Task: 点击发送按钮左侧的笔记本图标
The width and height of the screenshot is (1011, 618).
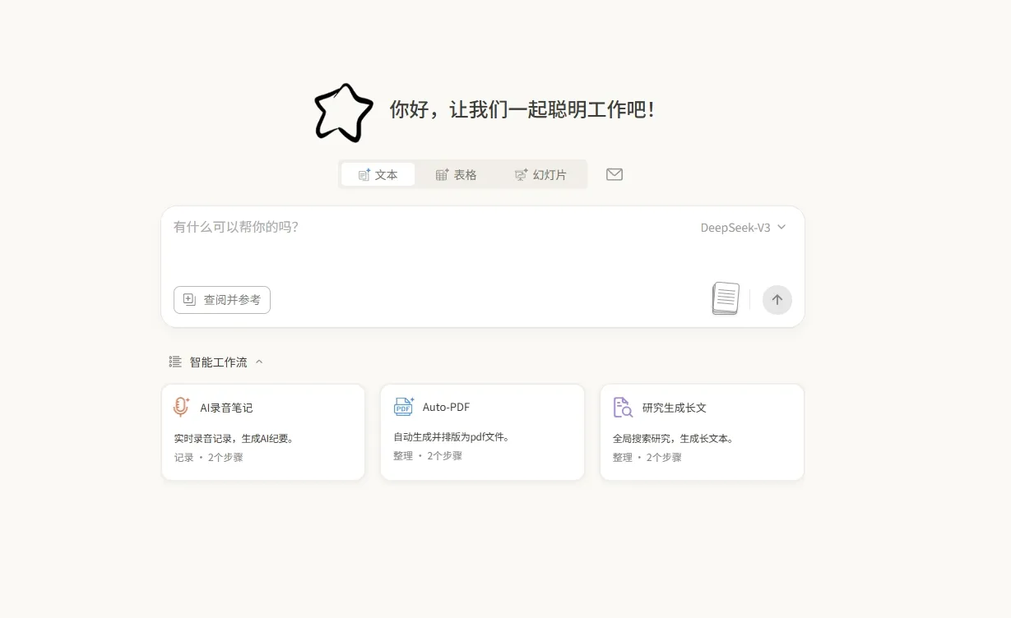Action: (725, 298)
